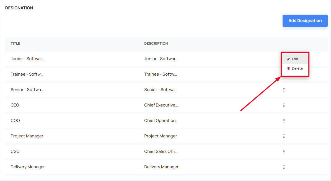Click the Trainee - Softw... description cell
This screenshot has height=181, width=331.
click(x=161, y=74)
